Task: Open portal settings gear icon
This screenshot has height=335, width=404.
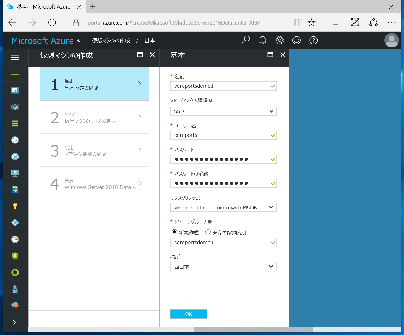Action: coord(279,40)
